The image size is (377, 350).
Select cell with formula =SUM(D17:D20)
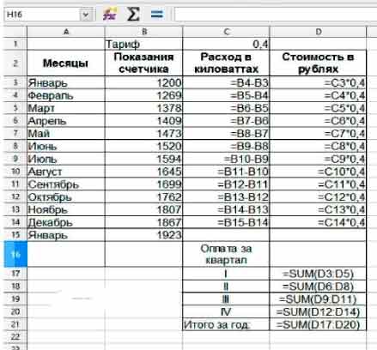pos(318,324)
